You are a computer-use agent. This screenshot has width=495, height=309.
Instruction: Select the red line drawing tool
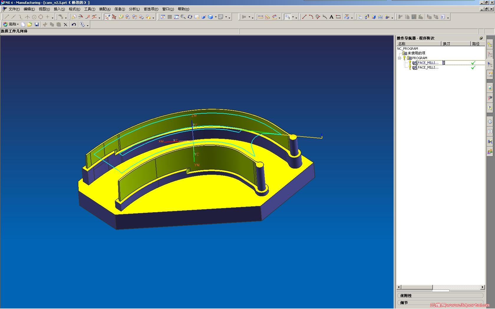[x=304, y=17]
